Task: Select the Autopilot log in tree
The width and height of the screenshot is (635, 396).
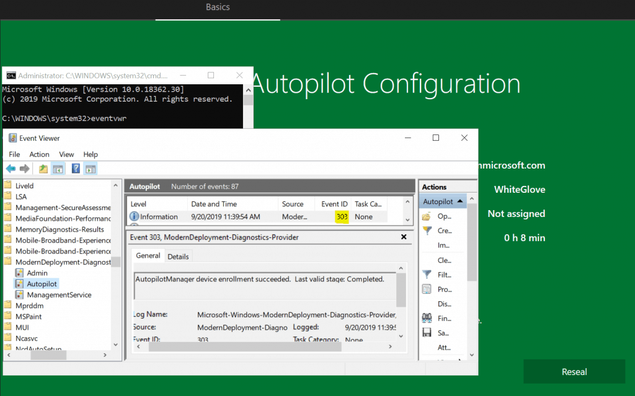Action: pos(42,284)
